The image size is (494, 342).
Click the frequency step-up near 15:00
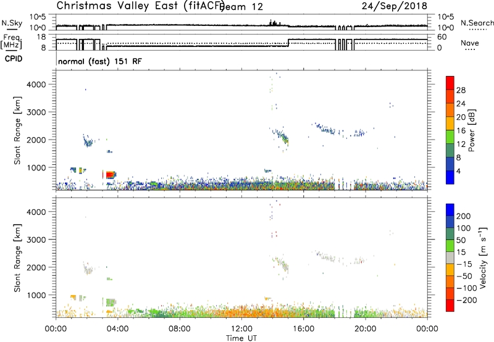[288, 43]
